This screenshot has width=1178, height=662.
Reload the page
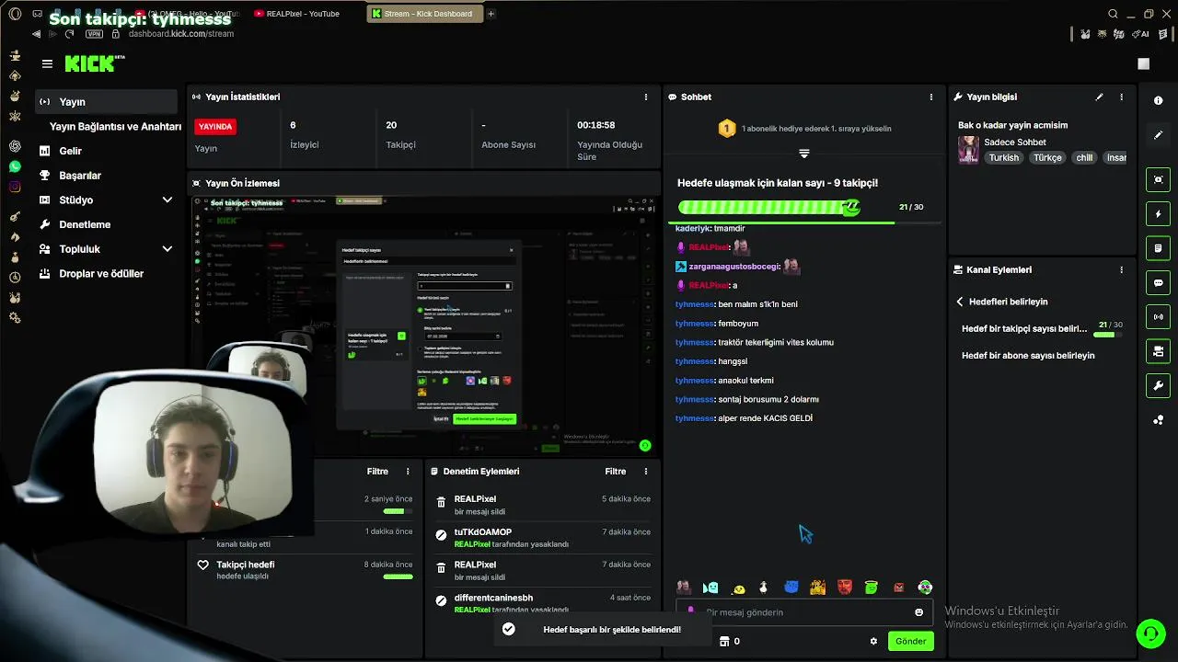coord(69,34)
